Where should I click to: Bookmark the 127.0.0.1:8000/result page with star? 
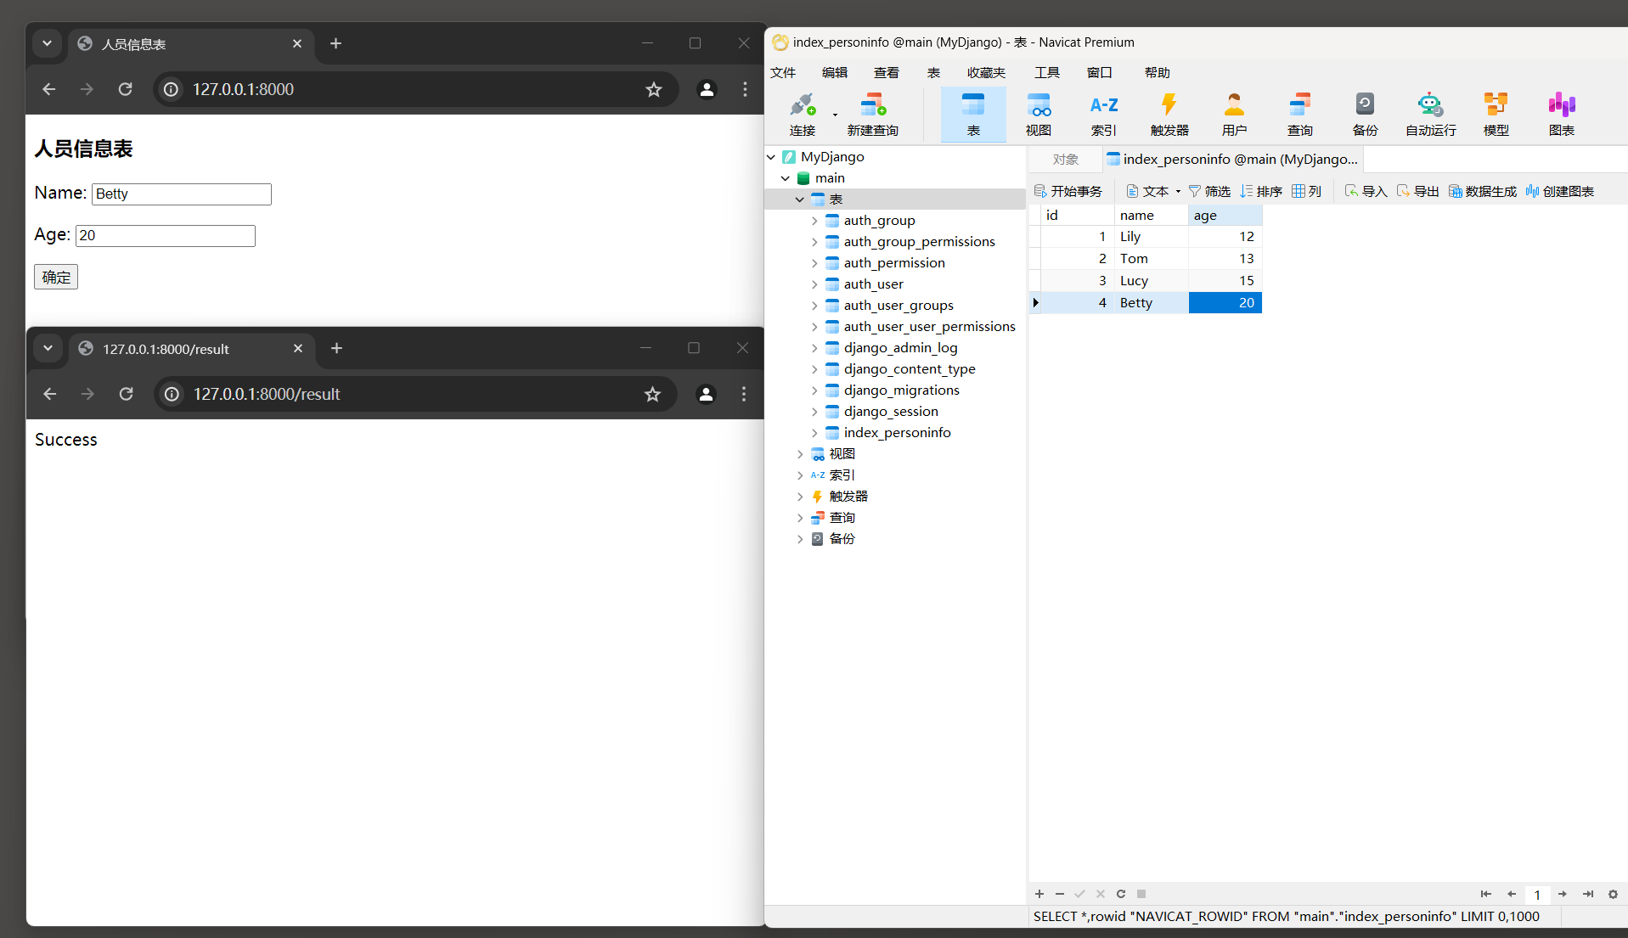pyautogui.click(x=652, y=394)
